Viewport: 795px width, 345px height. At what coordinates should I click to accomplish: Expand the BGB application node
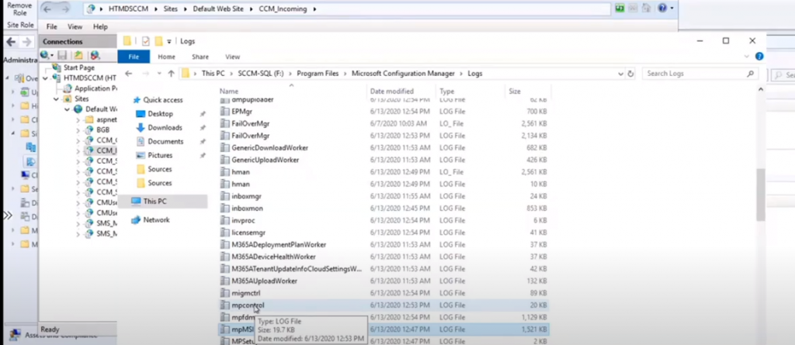pyautogui.click(x=78, y=129)
